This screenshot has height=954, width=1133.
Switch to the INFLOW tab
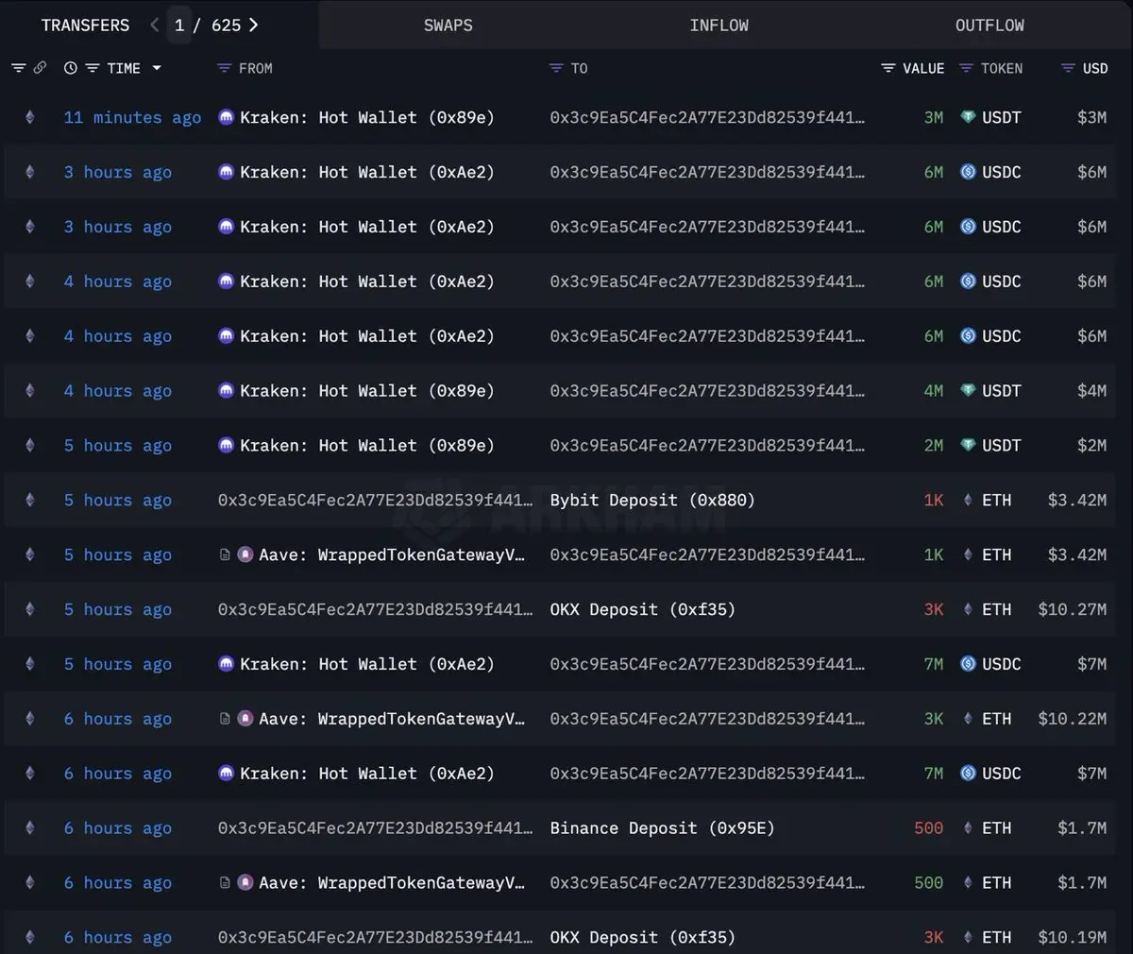pos(719,26)
